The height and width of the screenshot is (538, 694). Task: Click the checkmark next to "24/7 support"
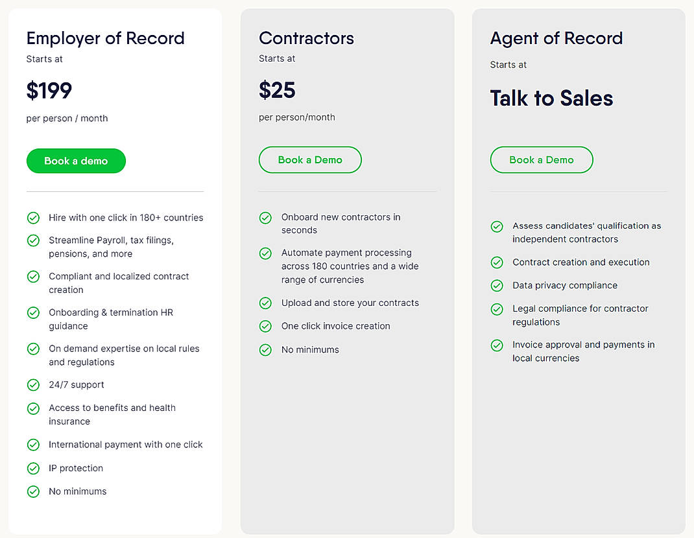coord(33,385)
